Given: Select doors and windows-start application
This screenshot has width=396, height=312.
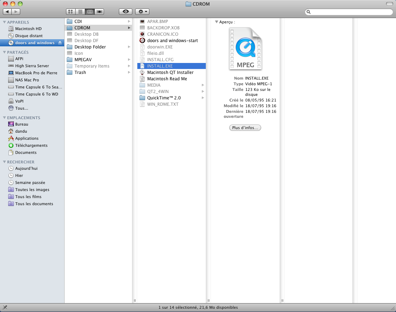Looking at the screenshot, I should [171, 41].
